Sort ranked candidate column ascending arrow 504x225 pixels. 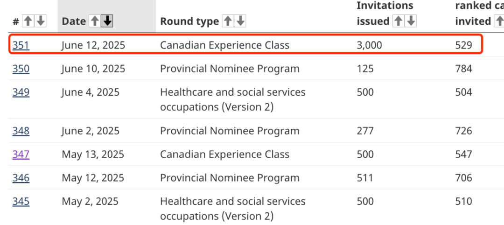pyautogui.click(x=498, y=21)
